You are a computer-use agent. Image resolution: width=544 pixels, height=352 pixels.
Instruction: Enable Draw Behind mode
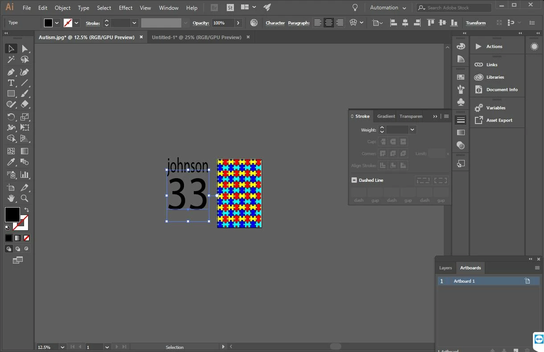(17, 249)
